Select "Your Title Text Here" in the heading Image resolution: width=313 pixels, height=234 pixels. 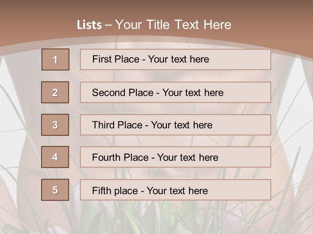coord(173,25)
